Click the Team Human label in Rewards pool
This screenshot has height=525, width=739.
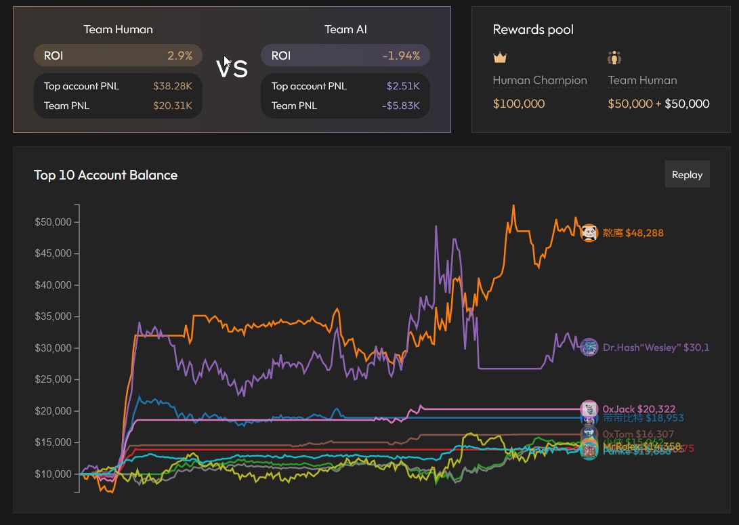(x=642, y=80)
